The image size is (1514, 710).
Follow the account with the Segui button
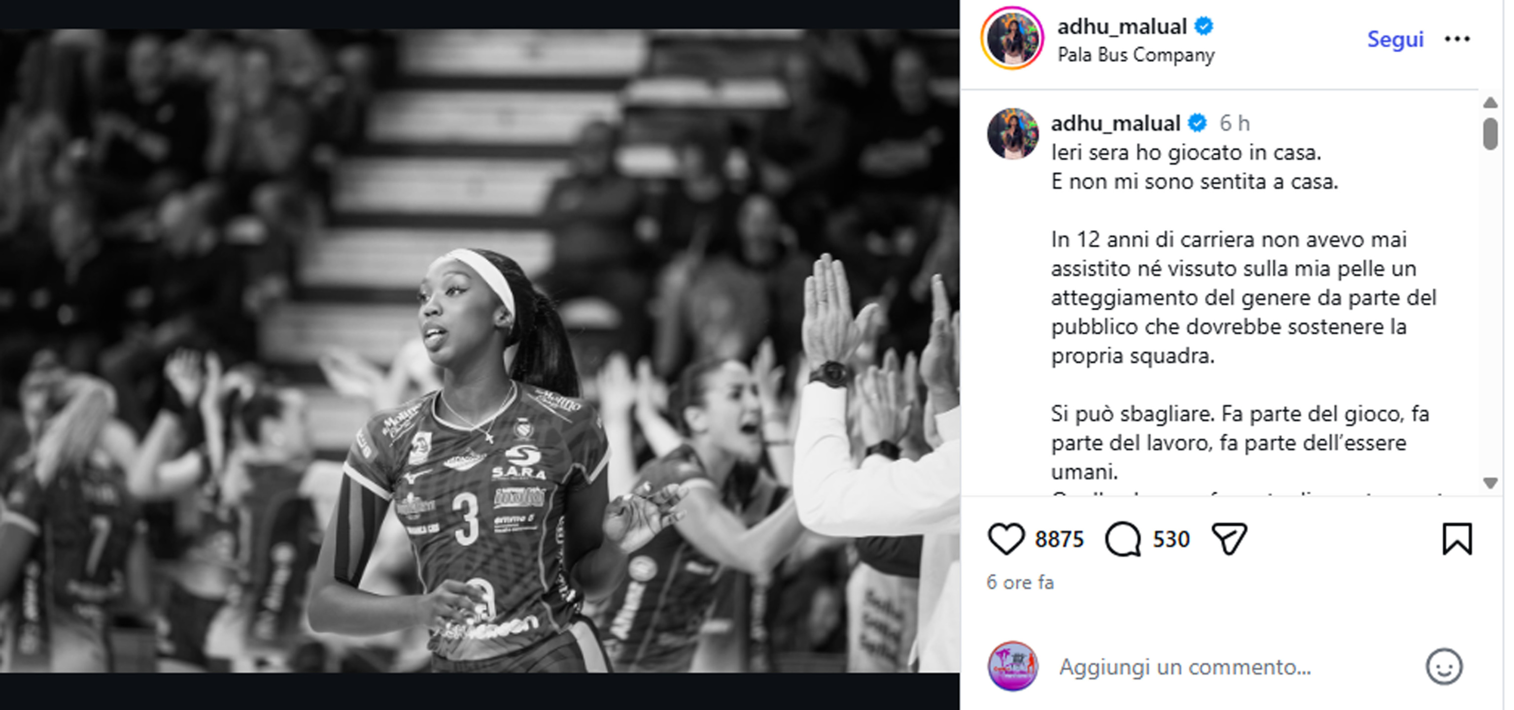click(x=1395, y=39)
